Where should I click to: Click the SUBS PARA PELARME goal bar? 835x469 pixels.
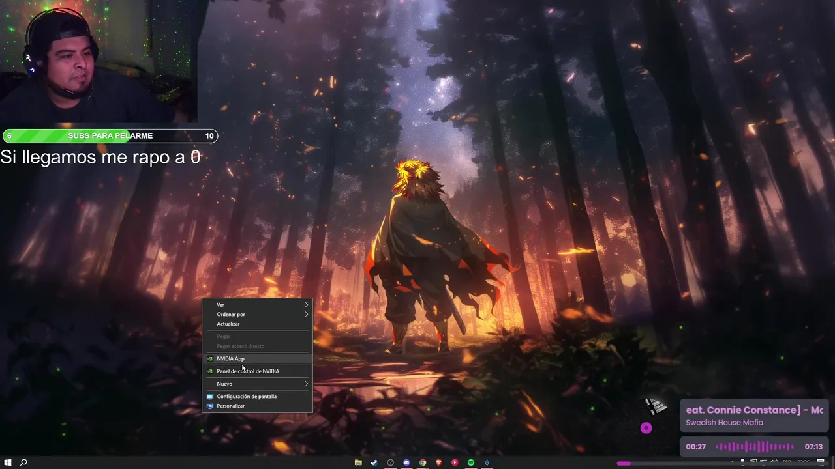tap(110, 135)
